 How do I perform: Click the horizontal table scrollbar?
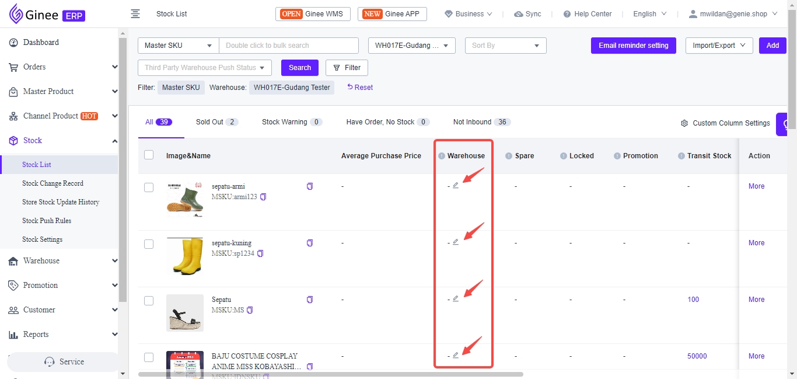[331, 374]
